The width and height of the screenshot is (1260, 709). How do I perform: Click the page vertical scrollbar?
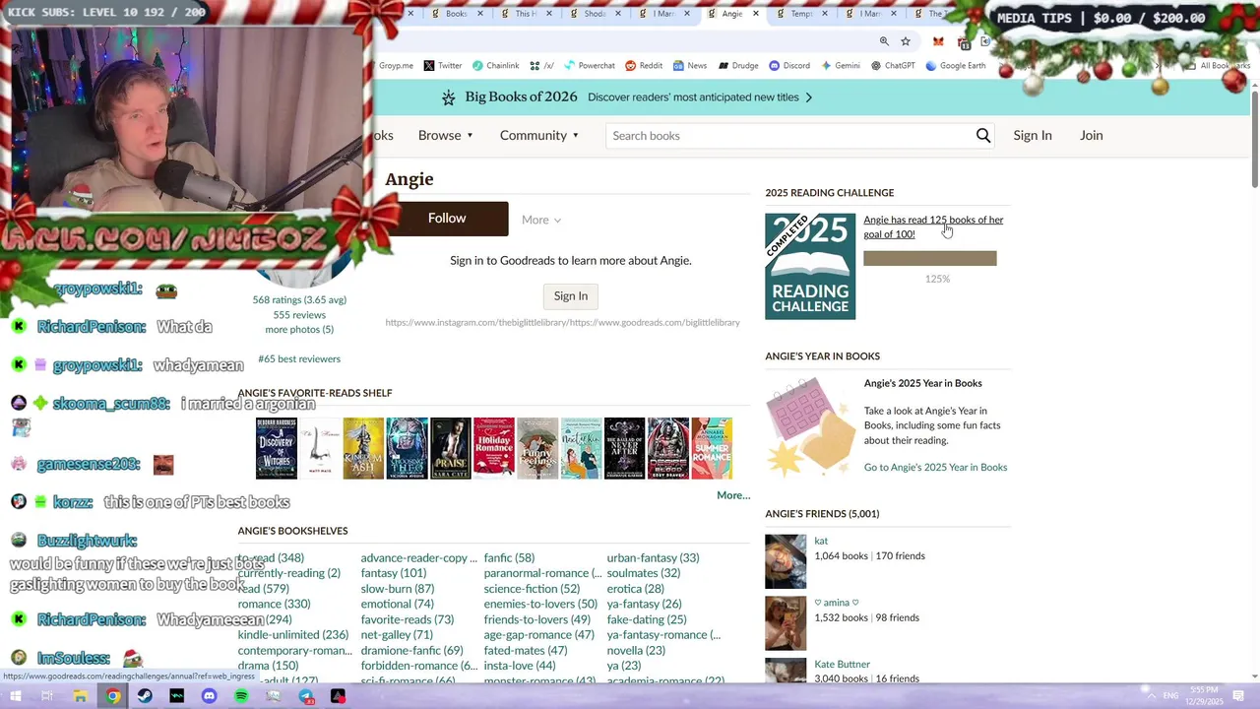tap(1255, 138)
